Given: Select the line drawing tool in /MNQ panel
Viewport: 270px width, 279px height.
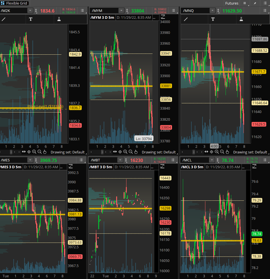Looking at the screenshot, I should tap(186, 19).
